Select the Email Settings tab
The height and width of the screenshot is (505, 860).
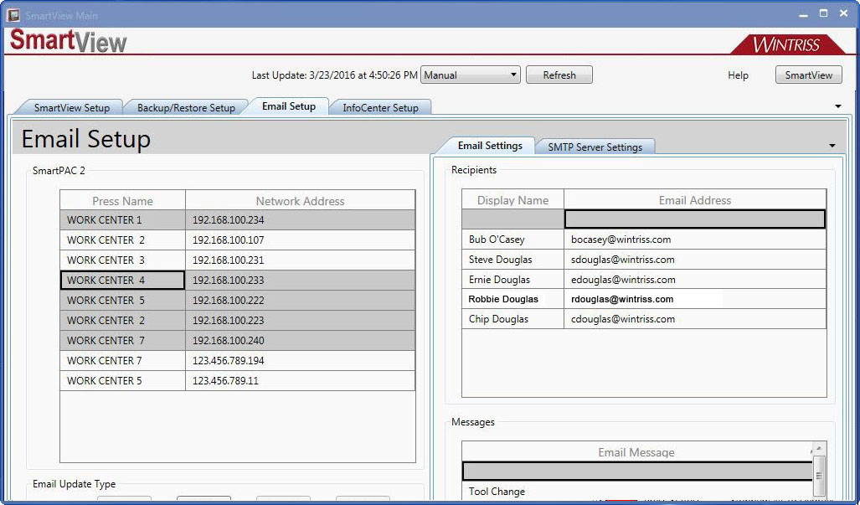(490, 146)
